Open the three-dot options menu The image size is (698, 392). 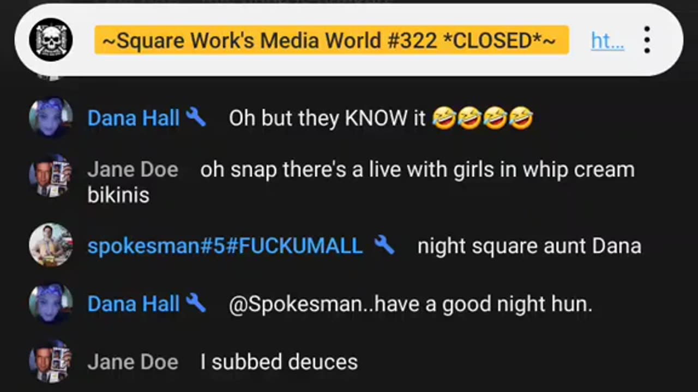tap(647, 40)
